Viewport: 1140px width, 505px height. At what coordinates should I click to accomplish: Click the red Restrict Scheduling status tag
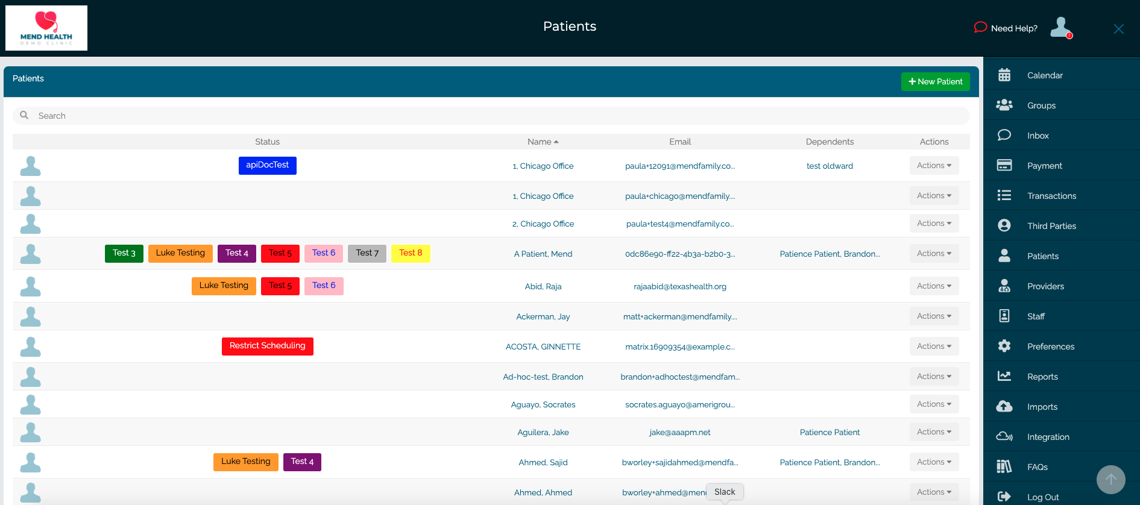click(267, 346)
